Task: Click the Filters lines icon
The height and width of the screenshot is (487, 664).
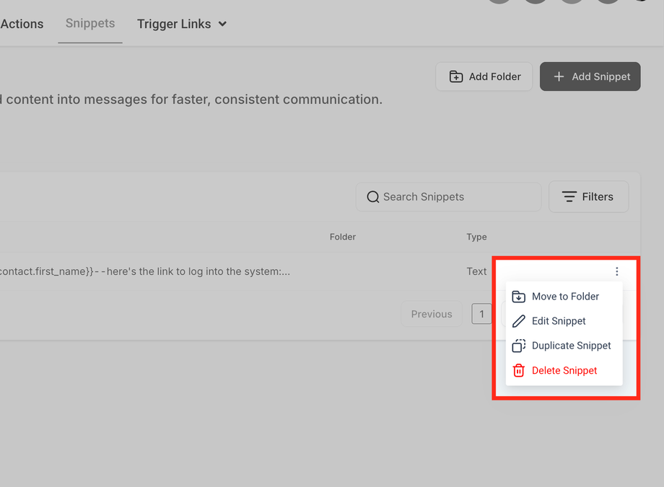Action: click(x=569, y=197)
